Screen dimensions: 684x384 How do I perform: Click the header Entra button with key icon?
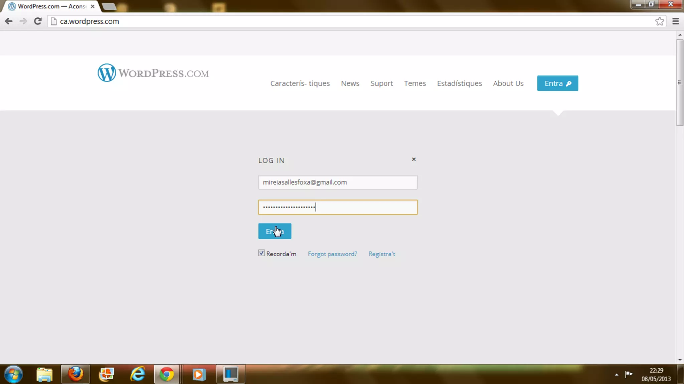[x=557, y=83]
